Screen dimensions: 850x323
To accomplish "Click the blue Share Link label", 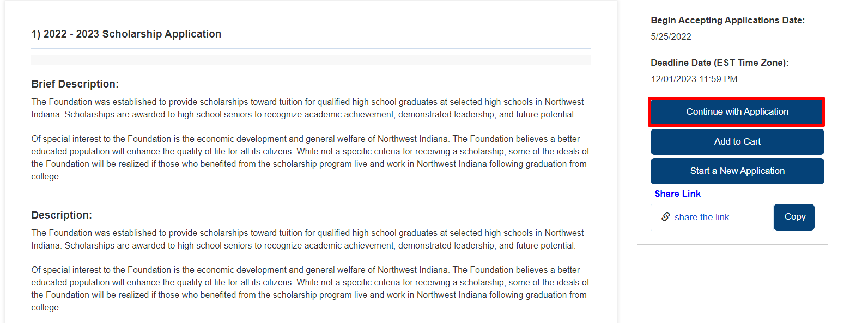I will (678, 194).
